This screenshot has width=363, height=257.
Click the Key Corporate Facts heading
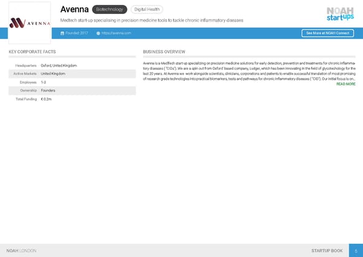click(x=33, y=52)
